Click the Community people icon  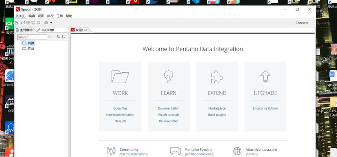[x=111, y=151]
